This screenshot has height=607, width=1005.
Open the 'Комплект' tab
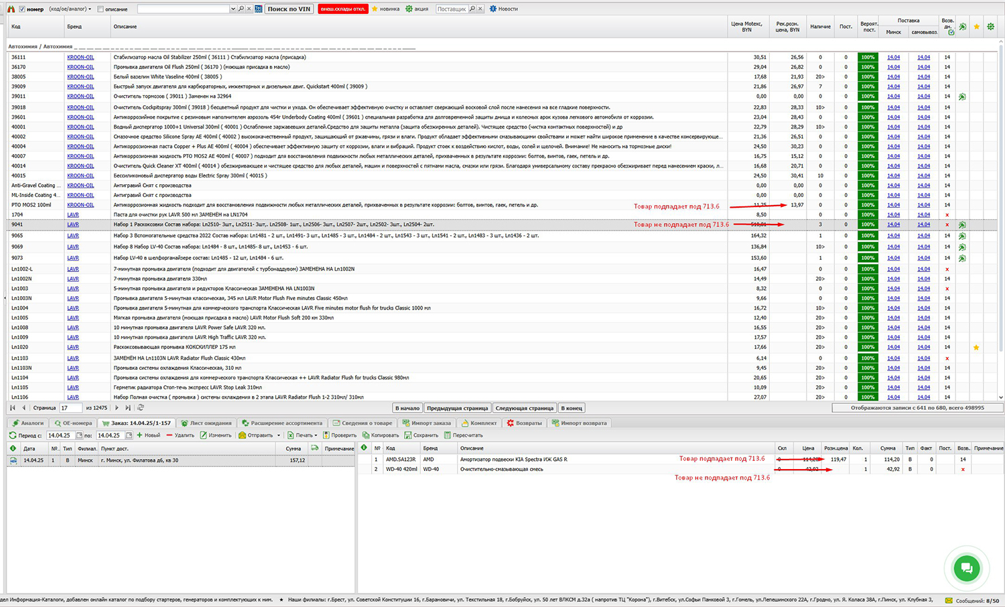tap(479, 423)
